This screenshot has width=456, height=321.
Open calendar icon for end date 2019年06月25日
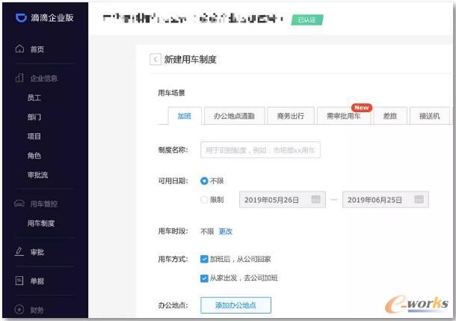419,200
